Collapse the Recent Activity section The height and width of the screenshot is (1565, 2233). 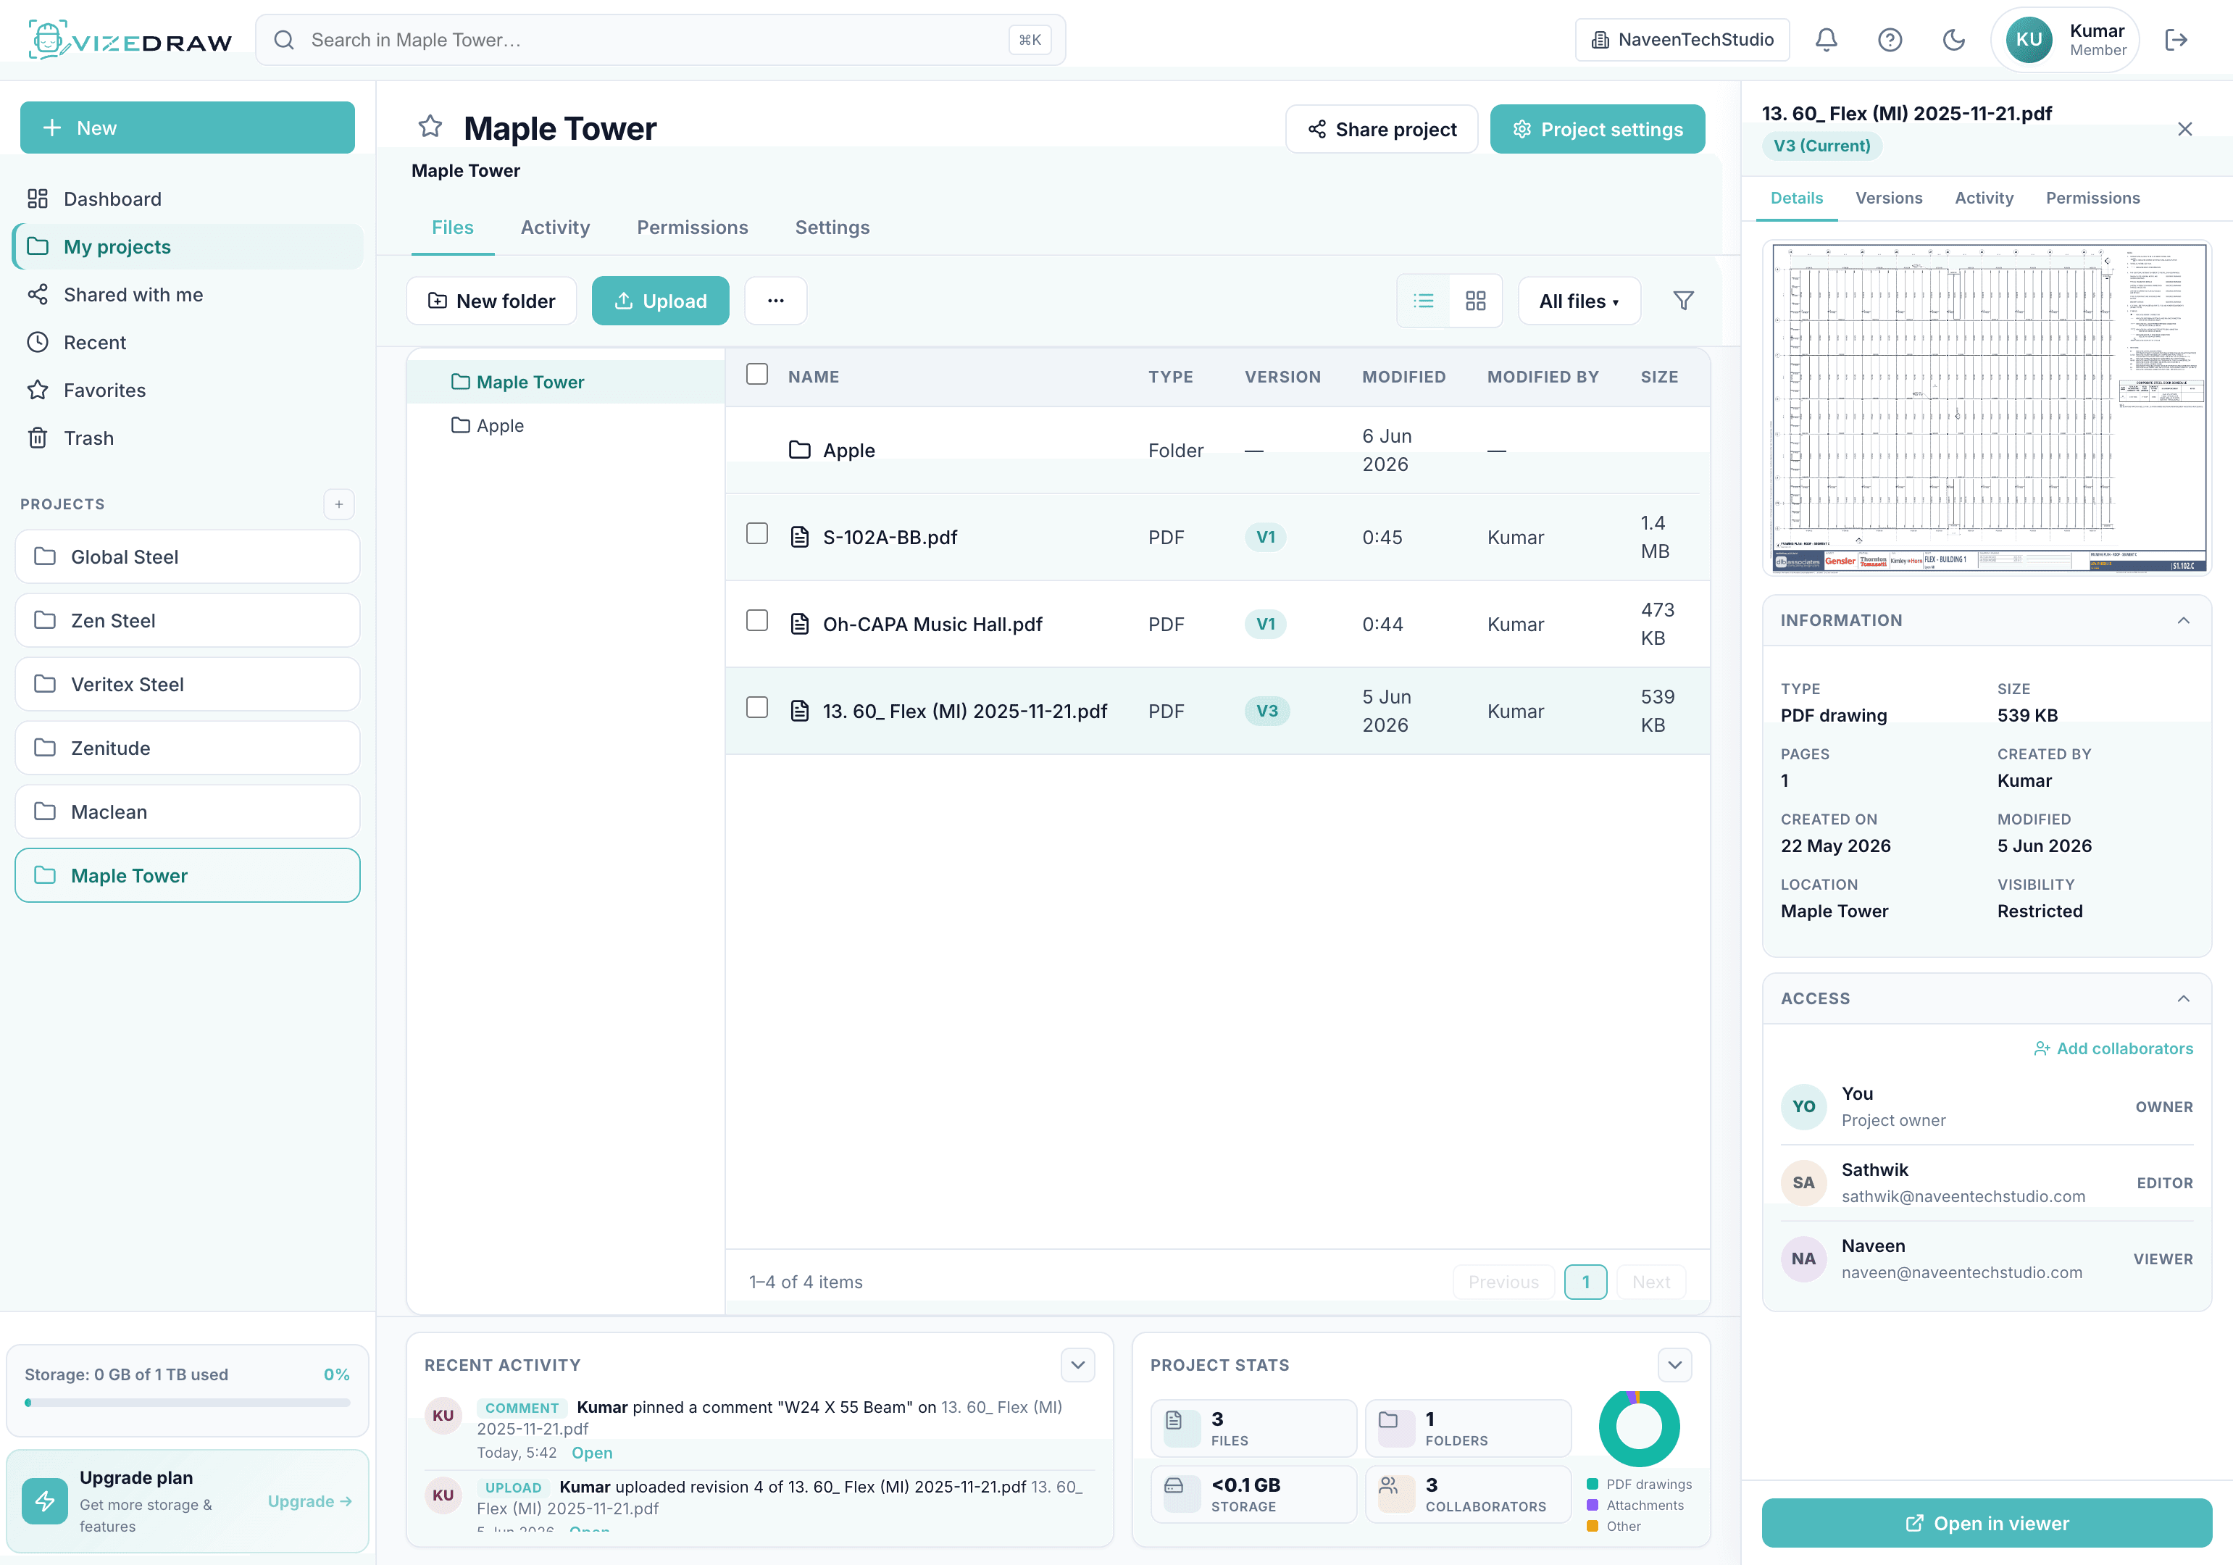pyautogui.click(x=1077, y=1364)
